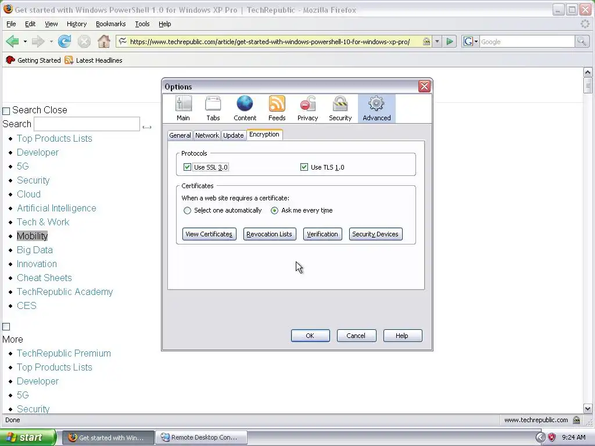The height and width of the screenshot is (446, 595).
Task: Click the red security shield tray icon
Action: 552,438
